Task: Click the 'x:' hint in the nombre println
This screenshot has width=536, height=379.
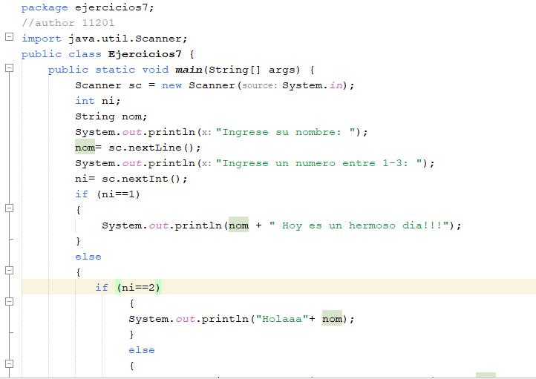Action: coord(206,133)
